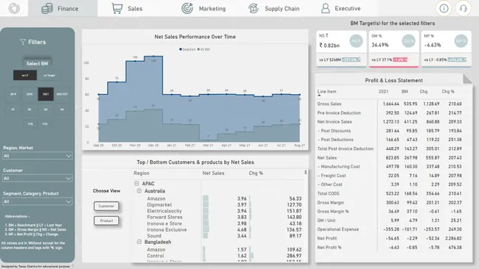Viewport: 479px width, 269px height.
Task: Select the Electricalsocity customer row
Action: [x=218, y=211]
